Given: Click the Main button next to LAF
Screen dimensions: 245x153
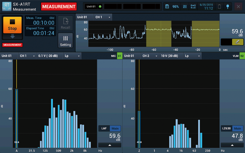Looking at the screenshot, I should click(115, 128).
